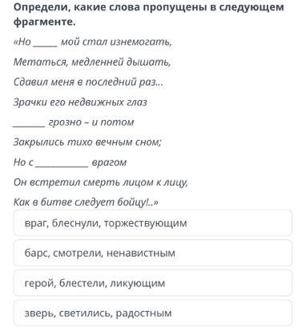Select answer 'враг, блеснули, торжествующим'
306x328 pixels.
pos(153,223)
